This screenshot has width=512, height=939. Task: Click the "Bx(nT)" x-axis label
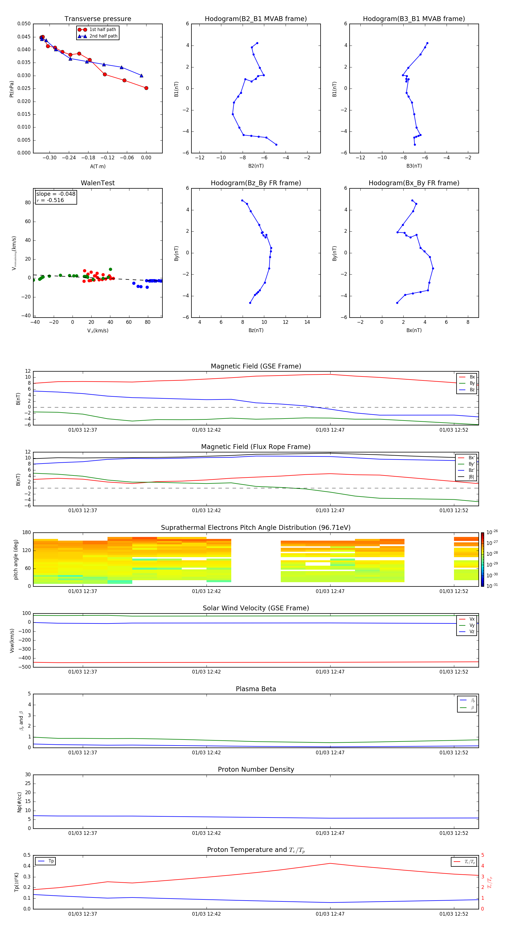tap(414, 330)
